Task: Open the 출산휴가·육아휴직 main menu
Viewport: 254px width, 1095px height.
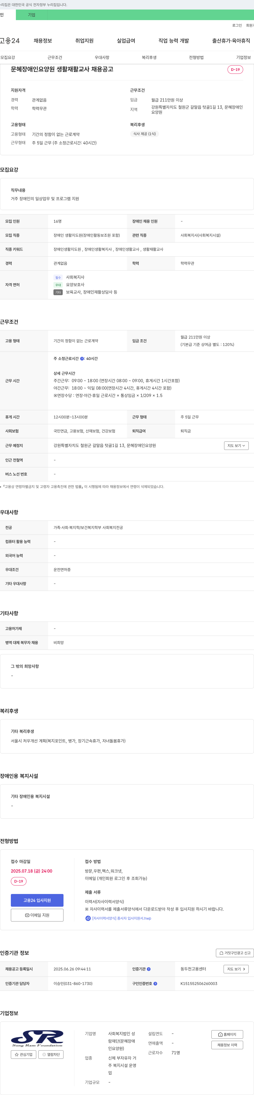Action: click(x=231, y=41)
